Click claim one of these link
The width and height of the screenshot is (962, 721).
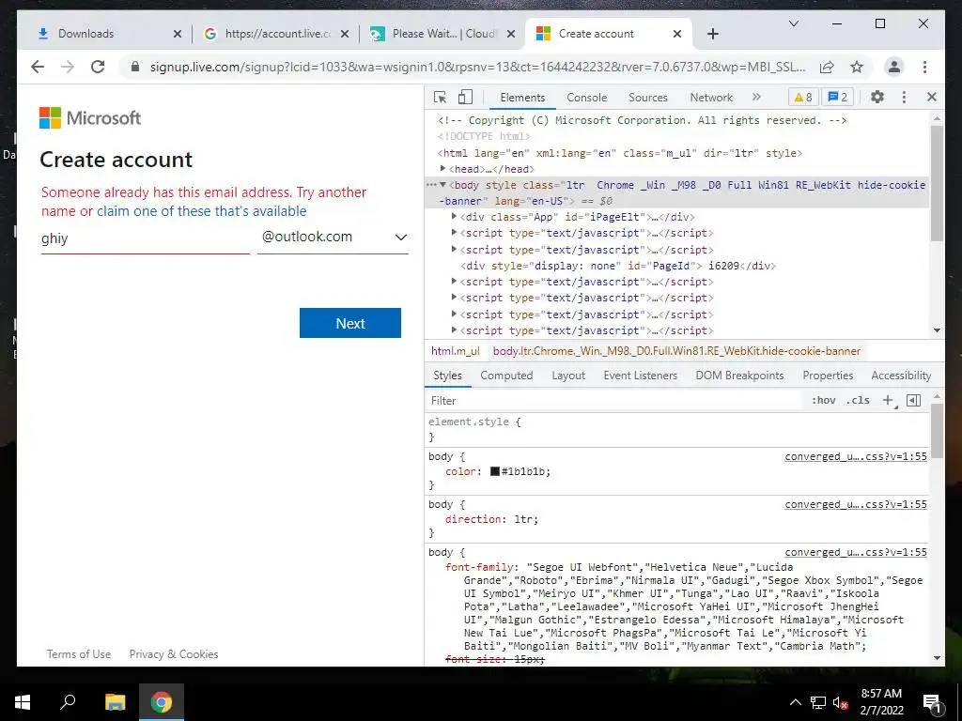201,211
